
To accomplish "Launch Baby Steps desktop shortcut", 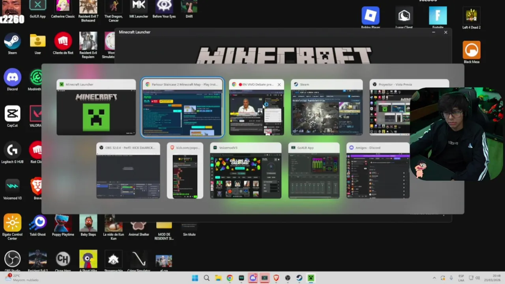I will [88, 225].
